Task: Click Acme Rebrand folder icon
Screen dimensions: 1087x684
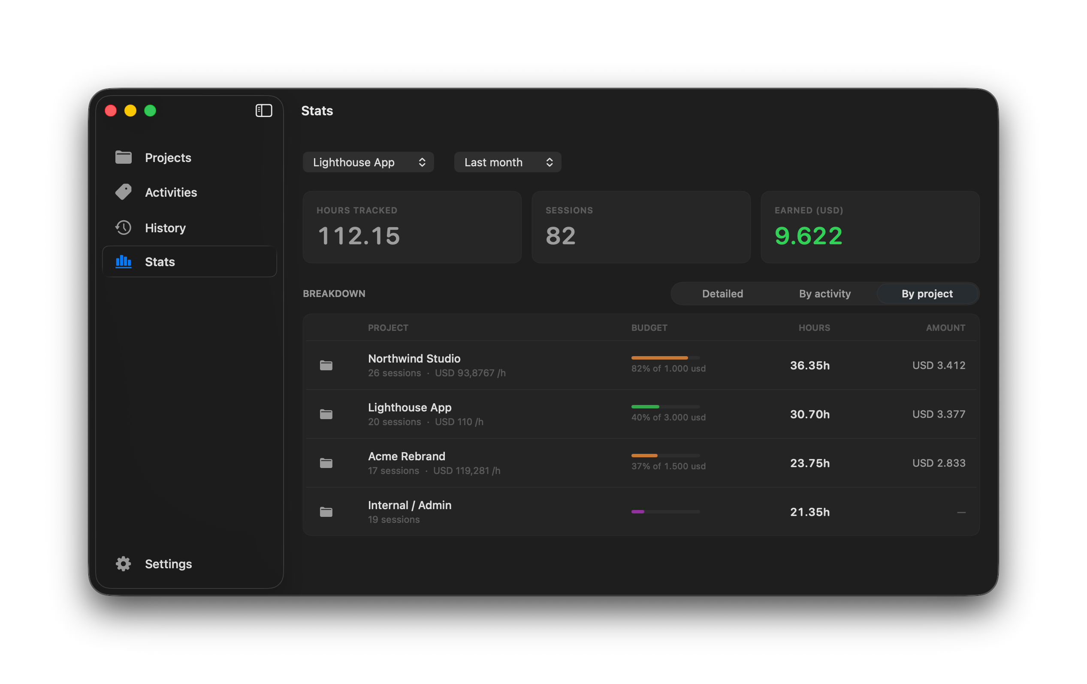Action: (326, 463)
